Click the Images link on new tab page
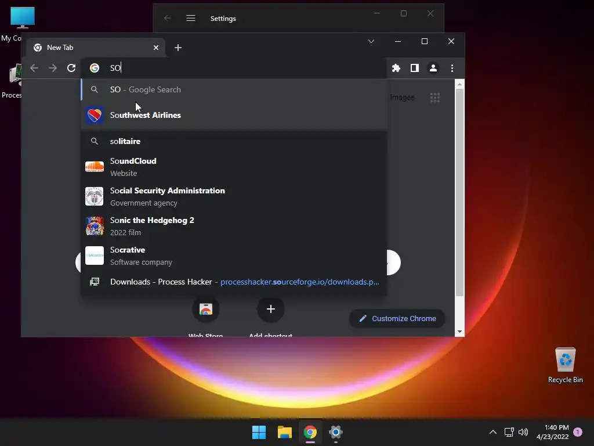Screen dimensions: 594x446 (402, 98)
